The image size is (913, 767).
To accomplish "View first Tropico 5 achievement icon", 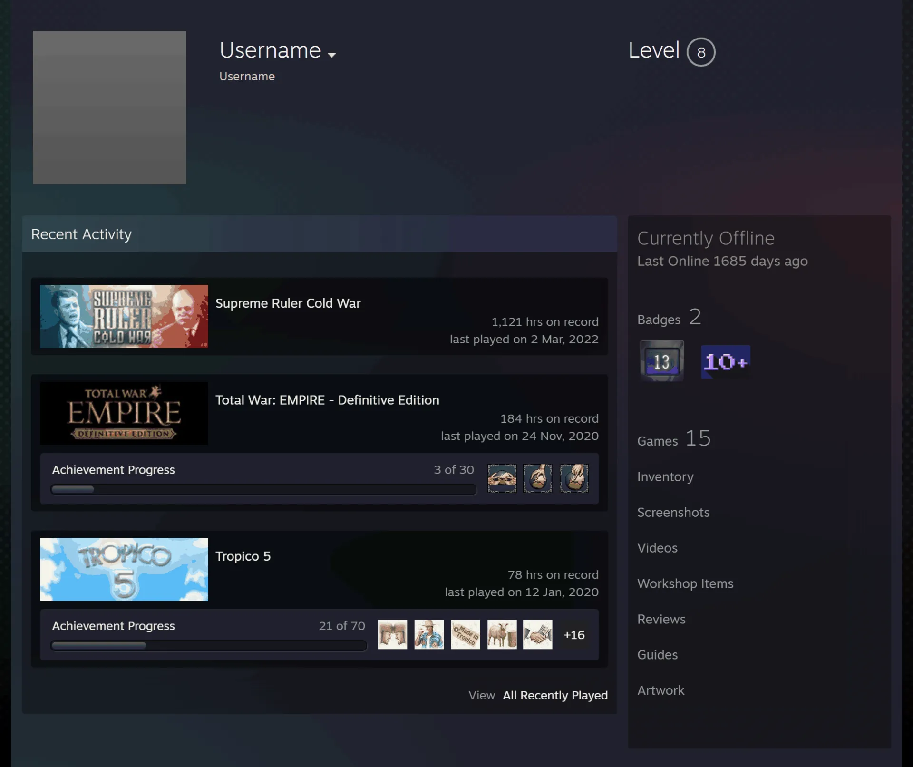I will tap(392, 634).
